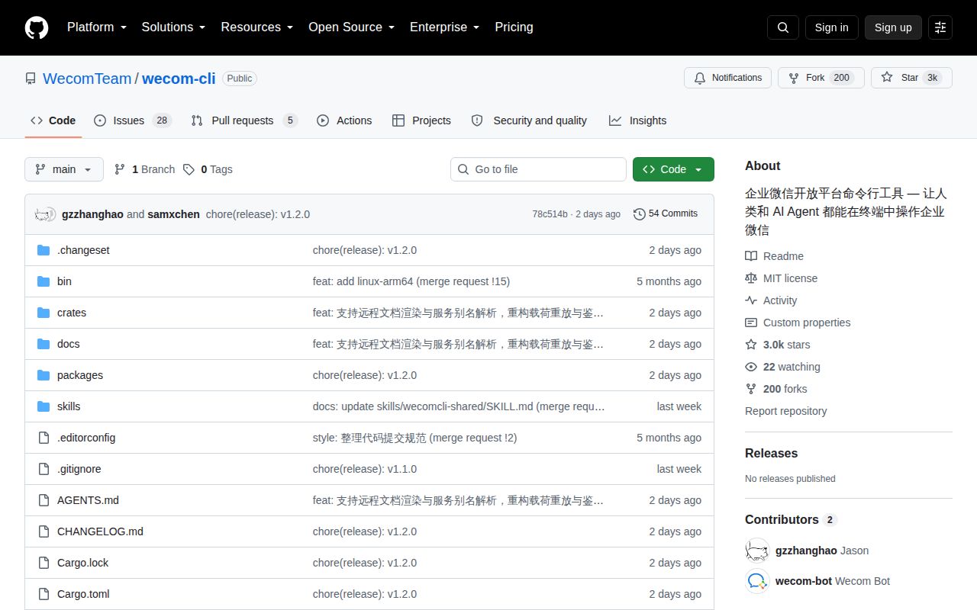Click the CHANGELOG.md file icon
Image resolution: width=977 pixels, height=610 pixels.
[44, 531]
